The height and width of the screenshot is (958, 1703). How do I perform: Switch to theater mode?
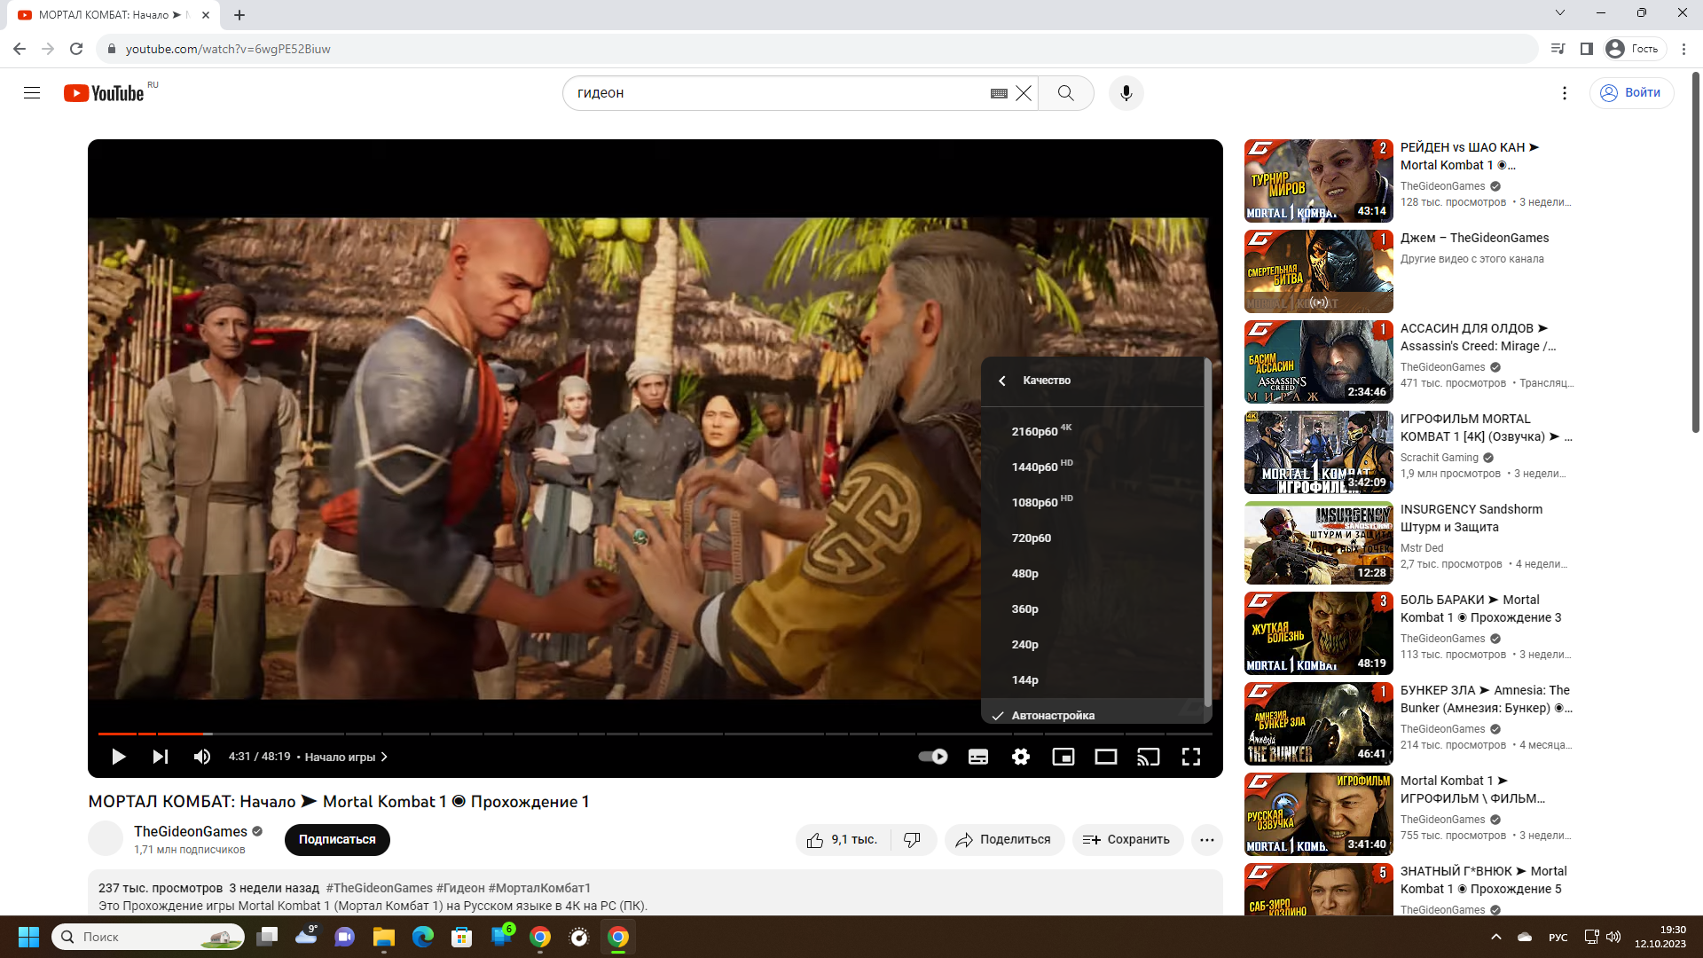[x=1106, y=757]
